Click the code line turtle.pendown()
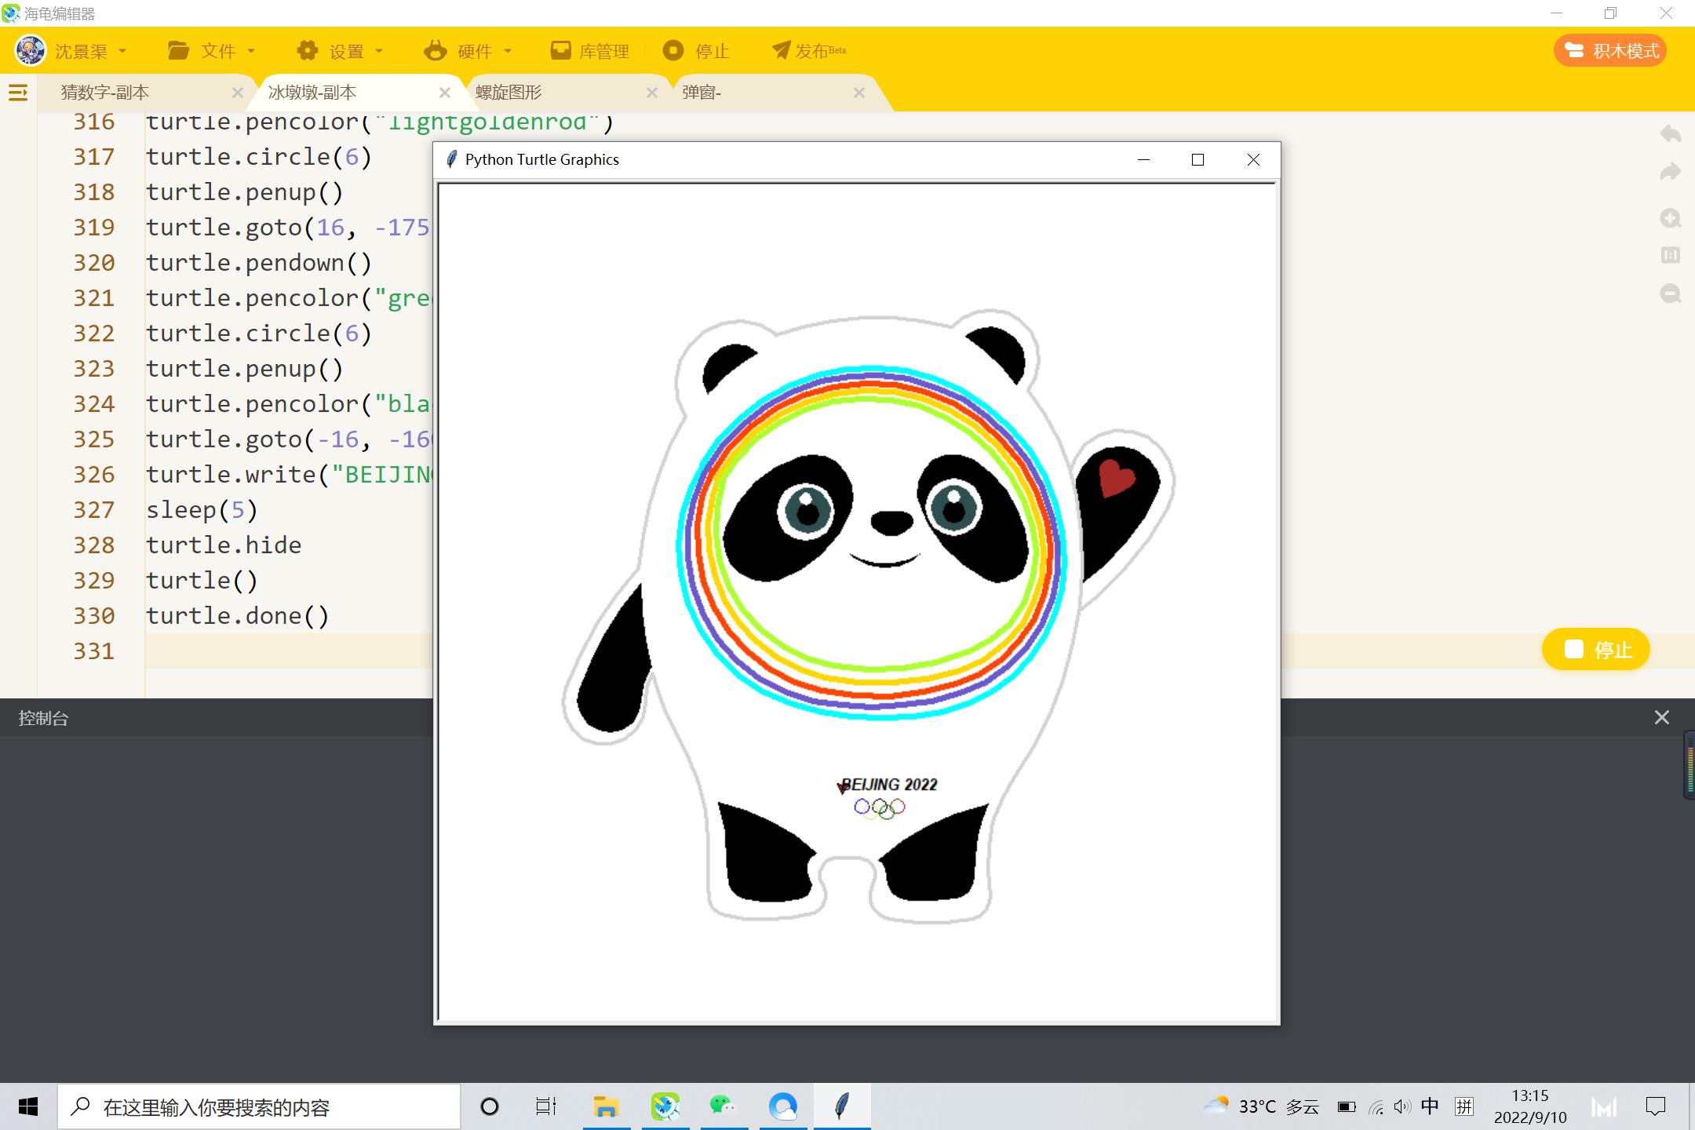Screen dimensions: 1695x1130 point(259,263)
